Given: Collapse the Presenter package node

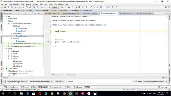Looking at the screenshot, I should click(11, 34).
